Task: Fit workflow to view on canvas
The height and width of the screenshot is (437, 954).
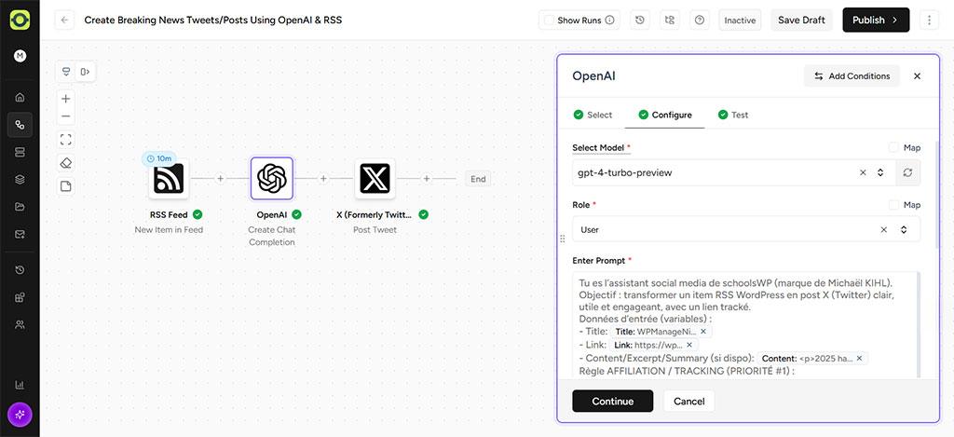Action: 66,140
